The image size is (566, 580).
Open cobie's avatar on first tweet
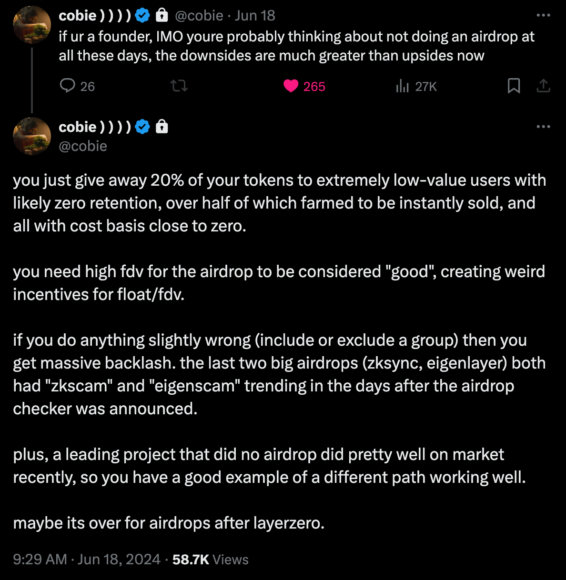point(32,25)
